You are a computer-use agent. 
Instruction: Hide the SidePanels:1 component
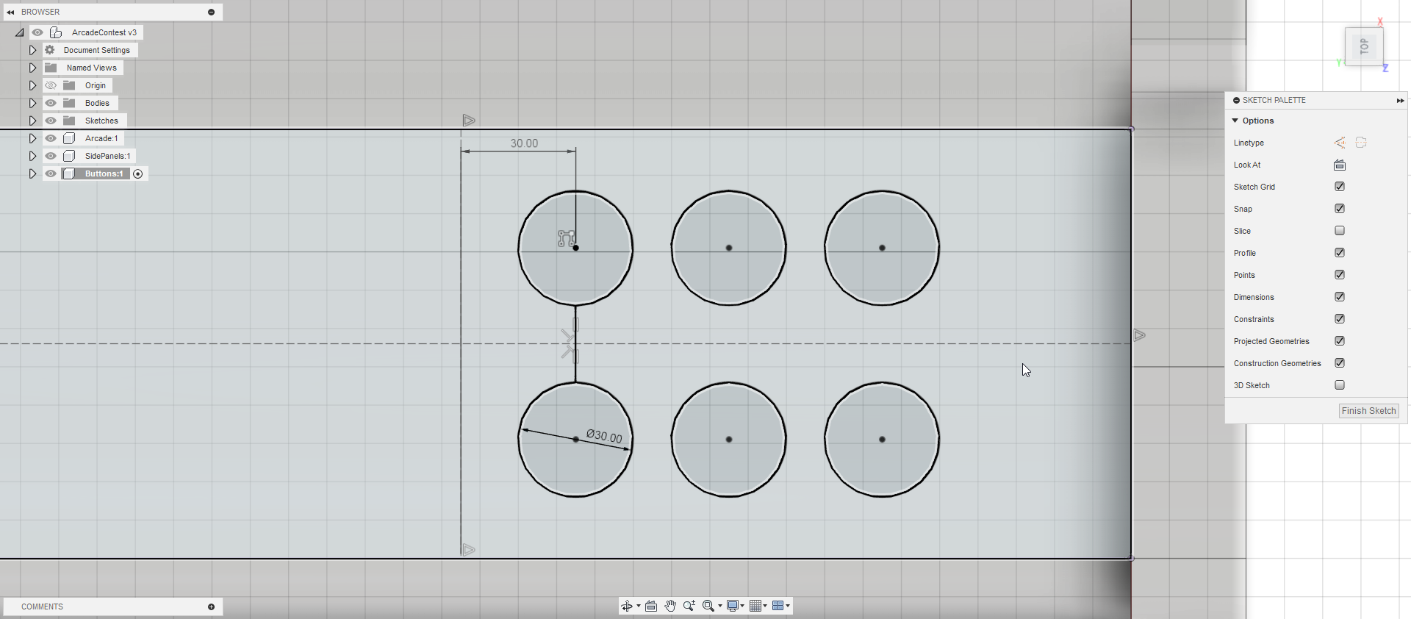(51, 156)
